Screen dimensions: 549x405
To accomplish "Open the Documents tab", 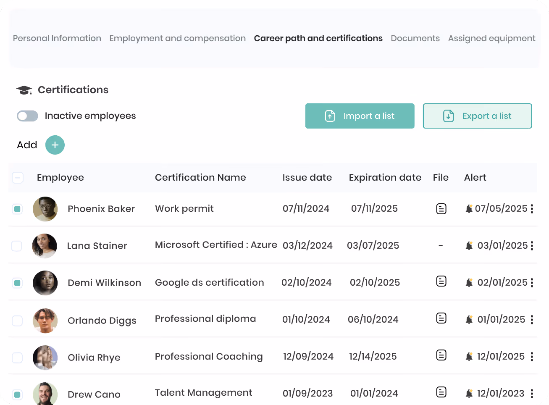I will [415, 38].
